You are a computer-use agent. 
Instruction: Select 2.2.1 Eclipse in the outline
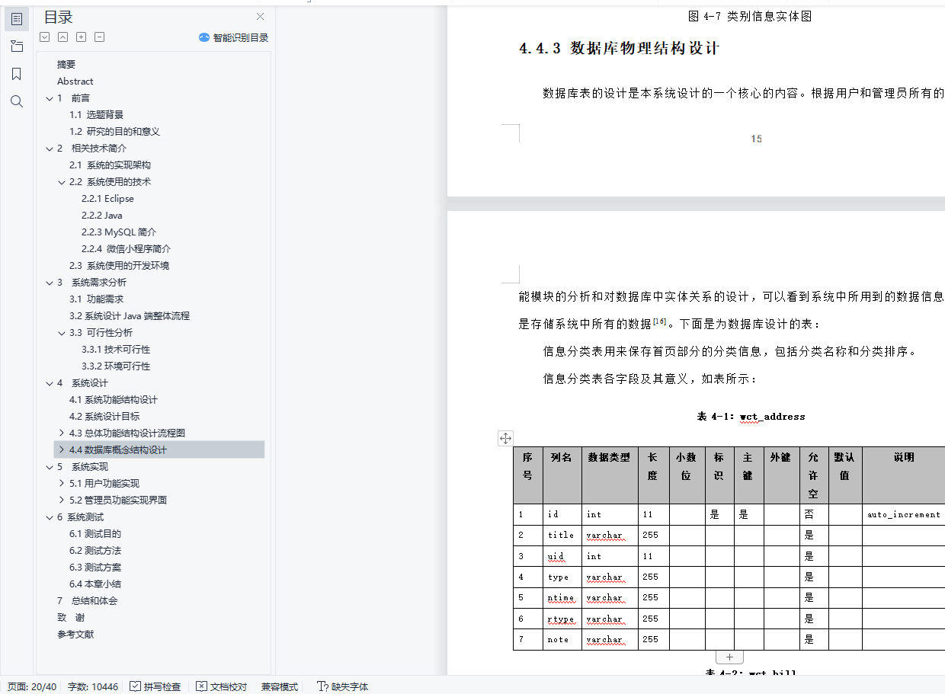(107, 199)
